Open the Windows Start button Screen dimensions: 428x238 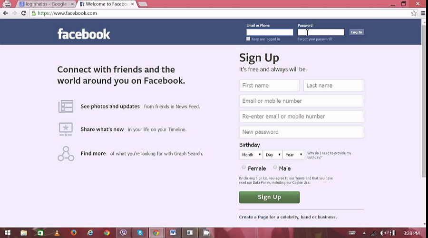(x=7, y=233)
